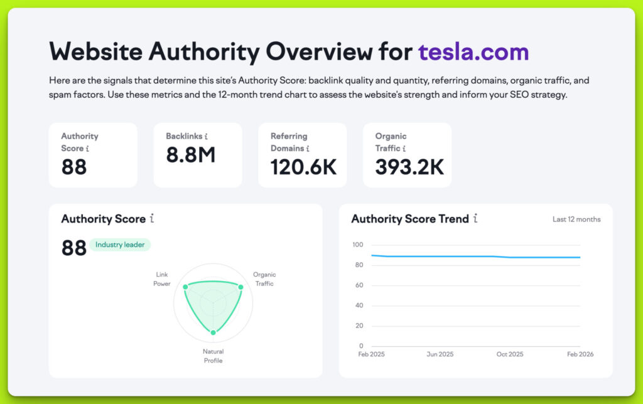
Task: Click the Jun 2025 axis label
Action: point(440,354)
